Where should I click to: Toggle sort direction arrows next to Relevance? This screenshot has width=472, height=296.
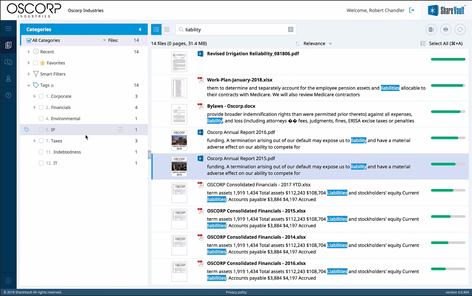pos(298,44)
